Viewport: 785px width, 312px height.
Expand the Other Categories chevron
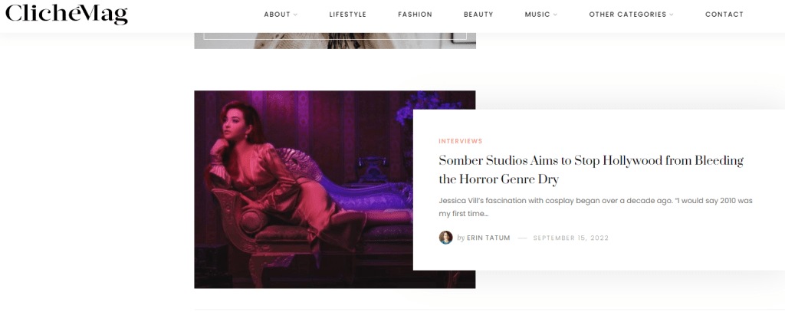coord(672,15)
